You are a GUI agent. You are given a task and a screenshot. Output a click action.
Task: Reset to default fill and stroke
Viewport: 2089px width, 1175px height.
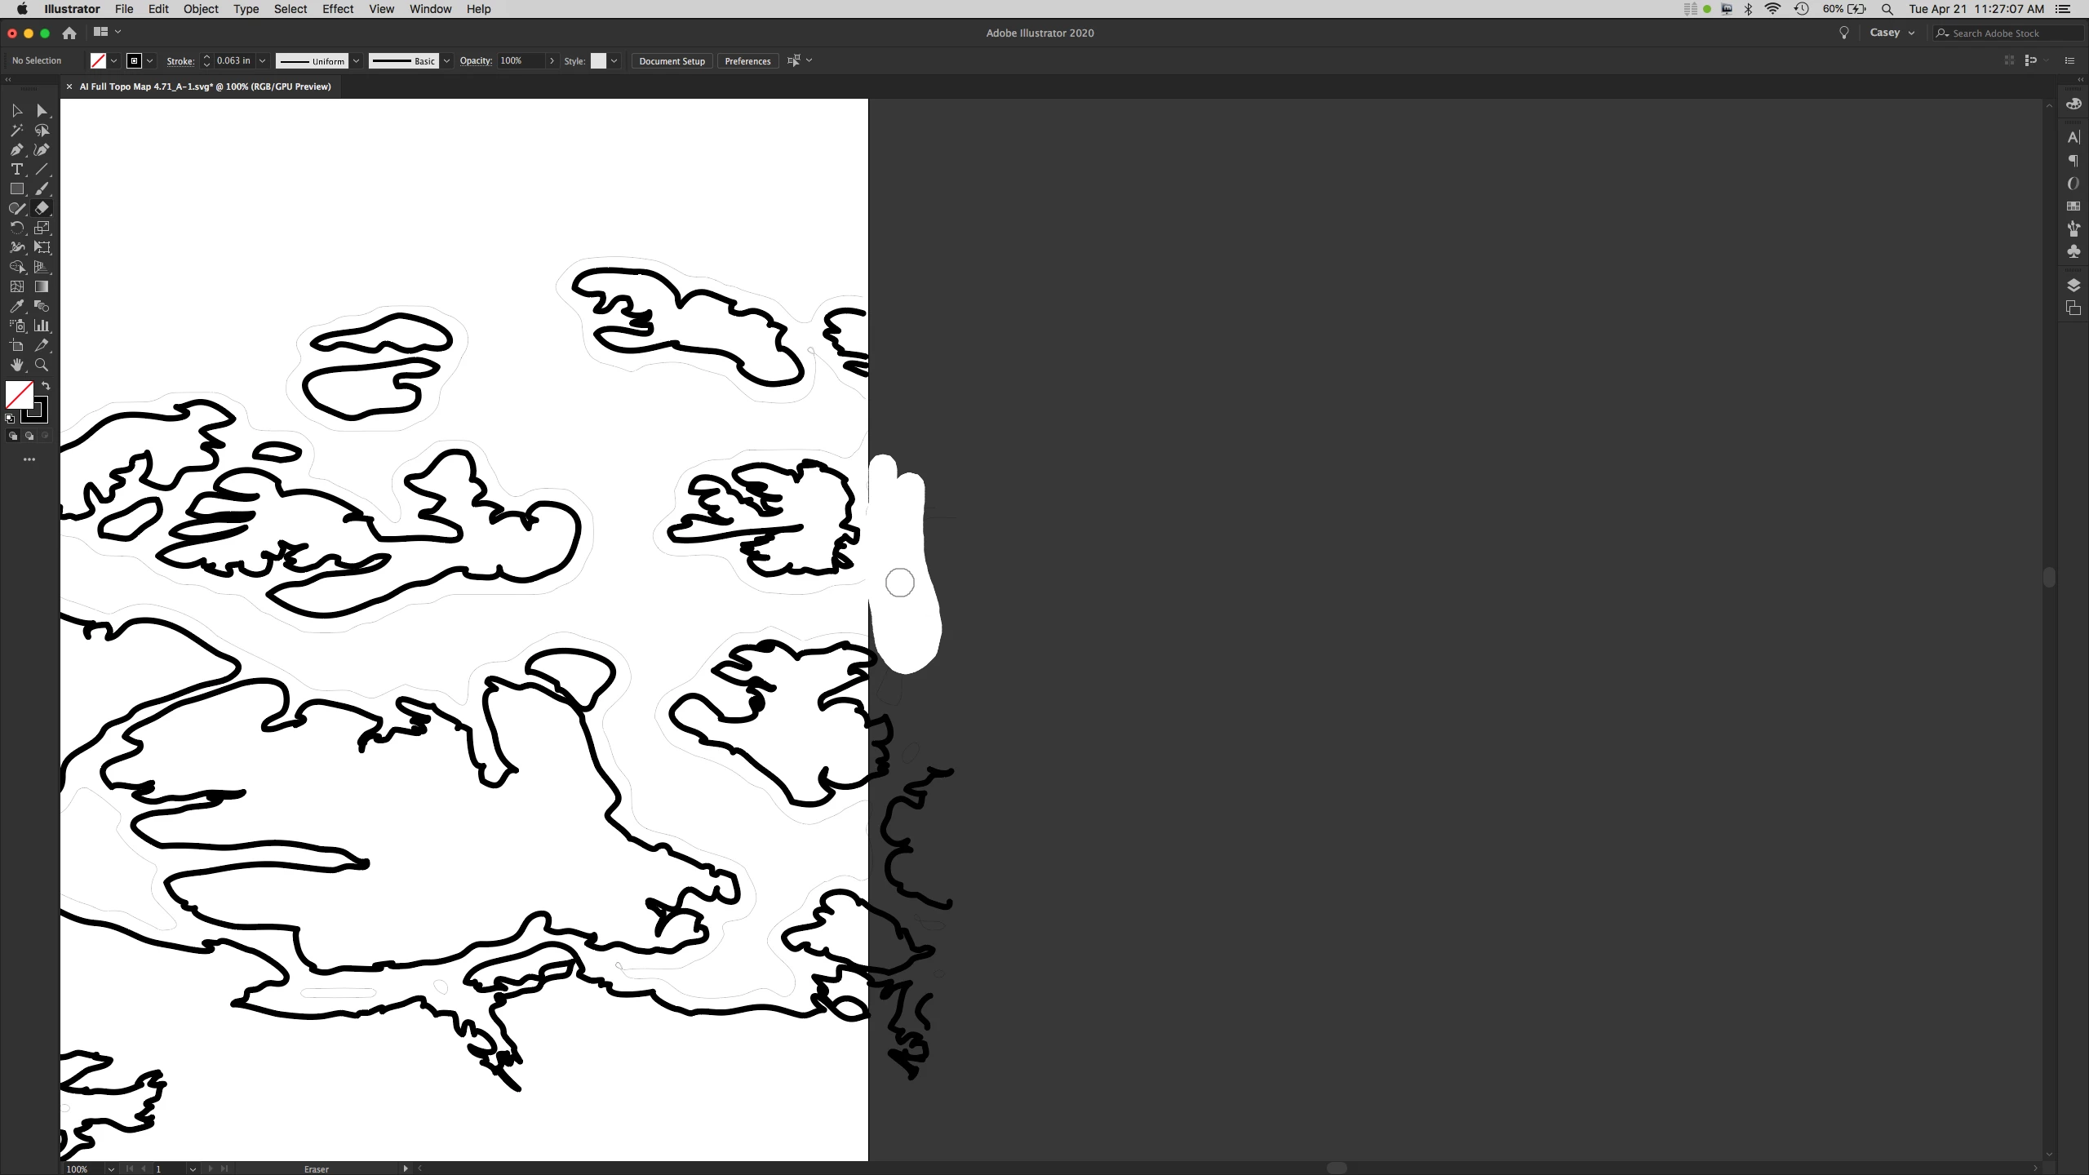pyautogui.click(x=10, y=418)
